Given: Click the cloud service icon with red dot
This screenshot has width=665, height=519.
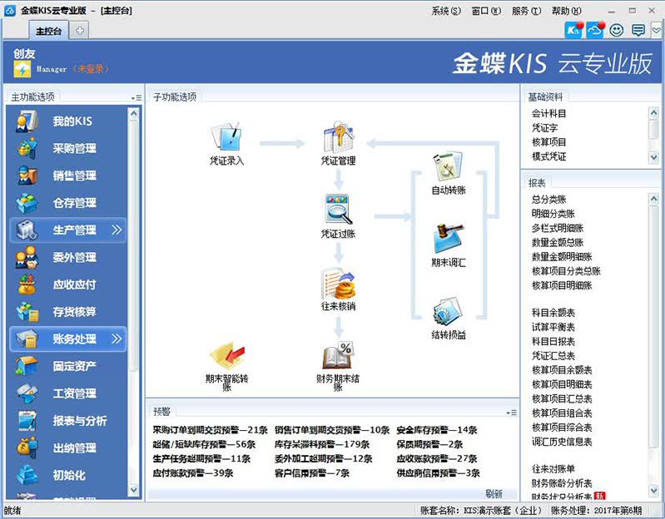Looking at the screenshot, I should tap(595, 30).
